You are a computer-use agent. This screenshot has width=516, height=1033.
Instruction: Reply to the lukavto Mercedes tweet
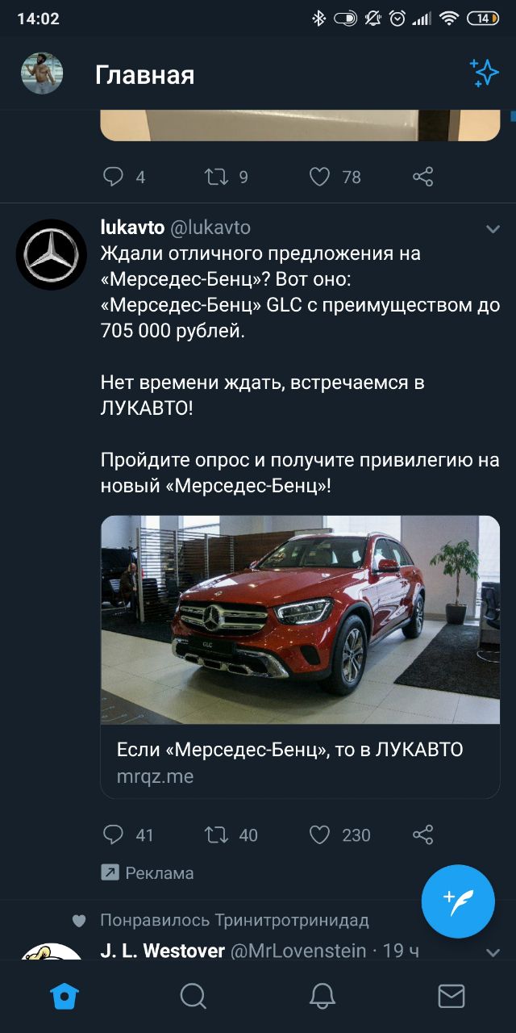[114, 834]
